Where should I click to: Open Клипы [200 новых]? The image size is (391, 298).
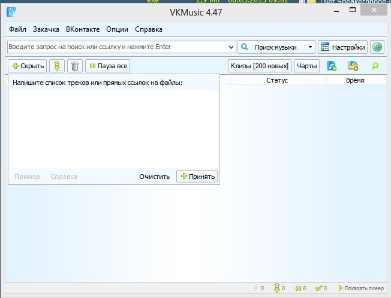point(260,66)
